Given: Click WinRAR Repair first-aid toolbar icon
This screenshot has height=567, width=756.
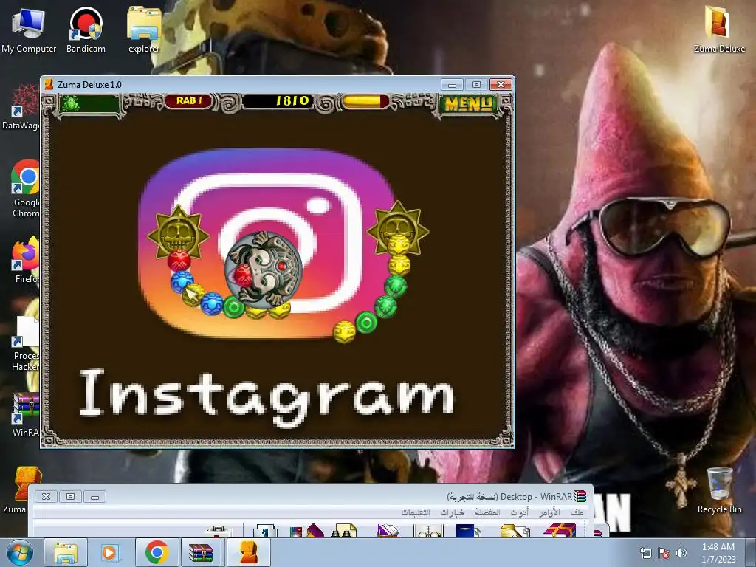Looking at the screenshot, I should (x=218, y=532).
